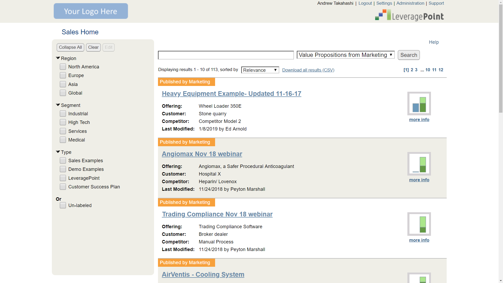Select the Services segment checkbox
Image resolution: width=503 pixels, height=283 pixels.
point(63,131)
